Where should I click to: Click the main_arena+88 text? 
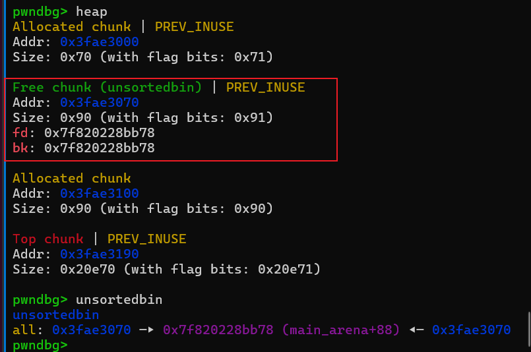tap(340, 330)
